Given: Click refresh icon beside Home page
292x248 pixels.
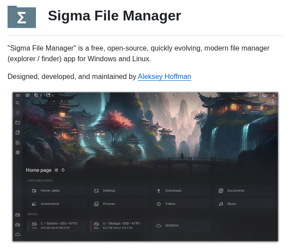Looking at the screenshot, I should point(63,170).
